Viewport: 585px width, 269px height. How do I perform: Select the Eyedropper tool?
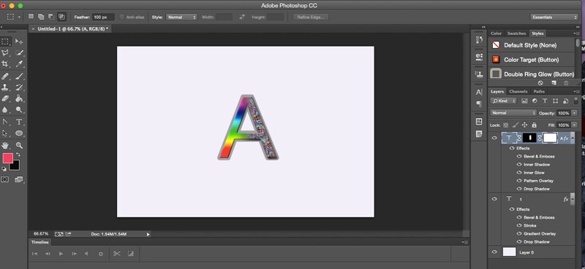pyautogui.click(x=19, y=63)
